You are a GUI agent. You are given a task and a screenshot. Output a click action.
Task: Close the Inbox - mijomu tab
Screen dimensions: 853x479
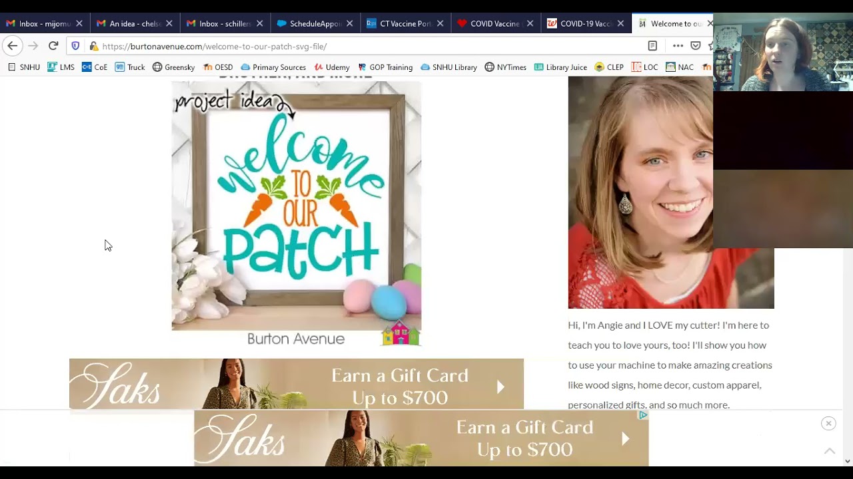click(x=79, y=23)
